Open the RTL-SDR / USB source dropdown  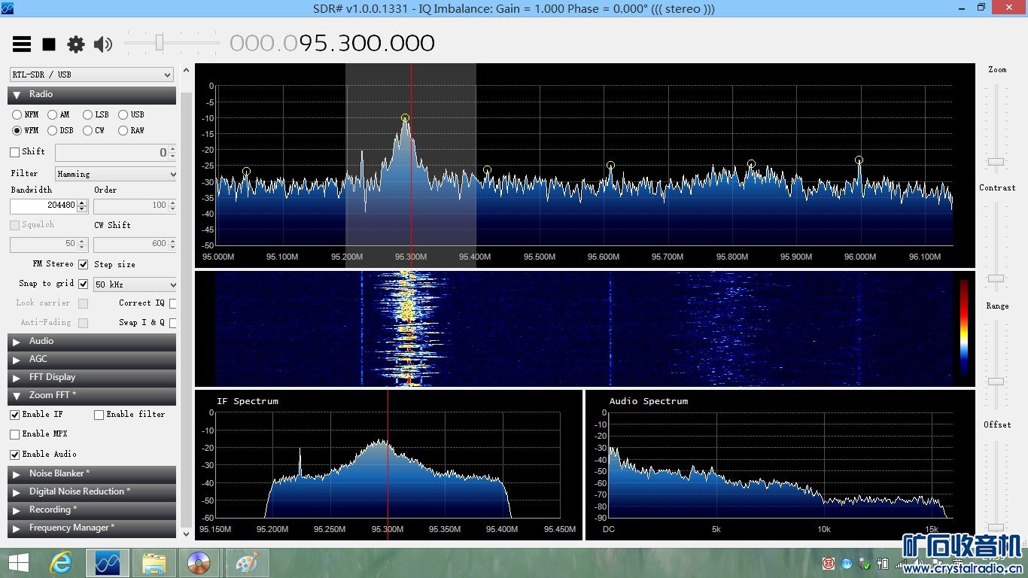(92, 75)
